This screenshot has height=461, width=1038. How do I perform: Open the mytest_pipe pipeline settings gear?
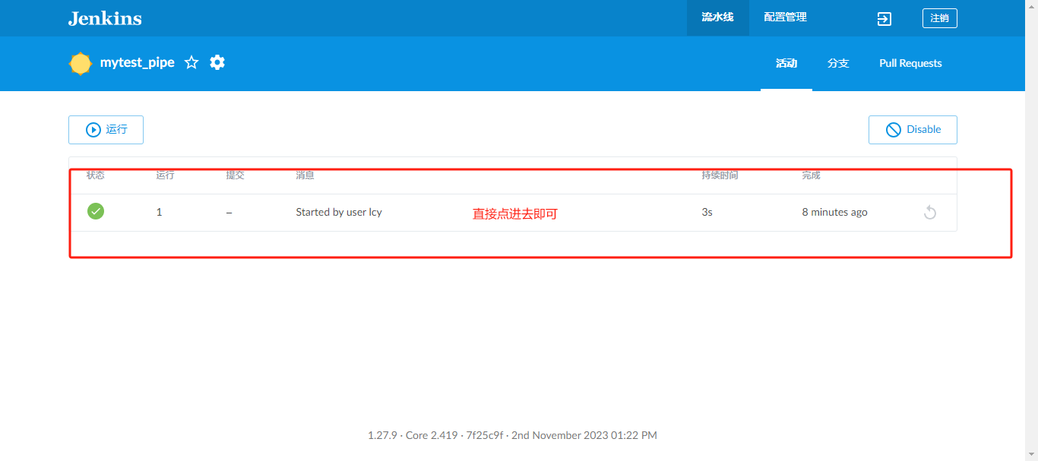tap(217, 62)
